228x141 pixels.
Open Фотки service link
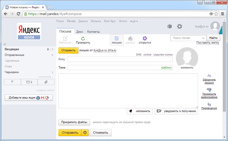(123, 21)
